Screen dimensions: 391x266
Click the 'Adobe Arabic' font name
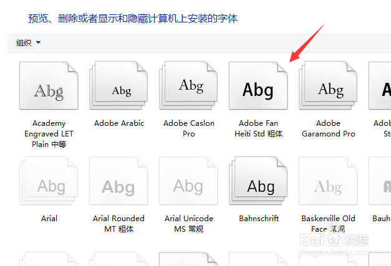click(x=119, y=123)
